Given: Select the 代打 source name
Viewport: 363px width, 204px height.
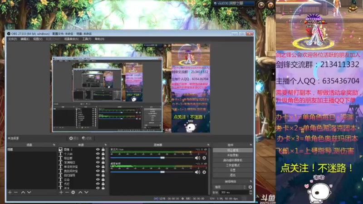Looking at the screenshot, I should (67, 184).
